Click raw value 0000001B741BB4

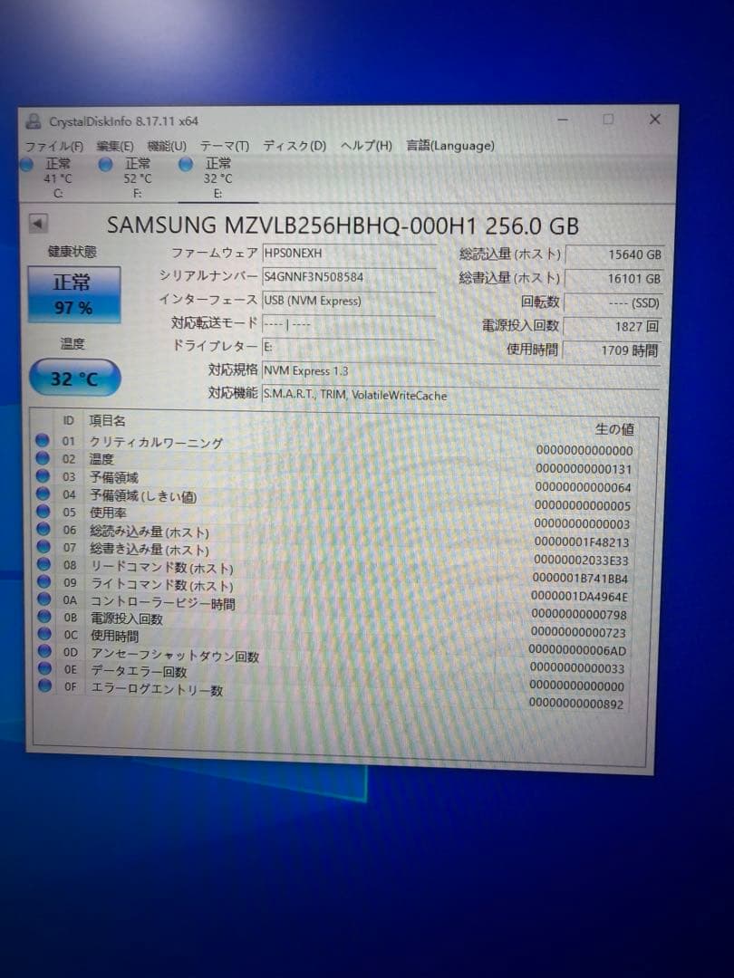click(580, 578)
